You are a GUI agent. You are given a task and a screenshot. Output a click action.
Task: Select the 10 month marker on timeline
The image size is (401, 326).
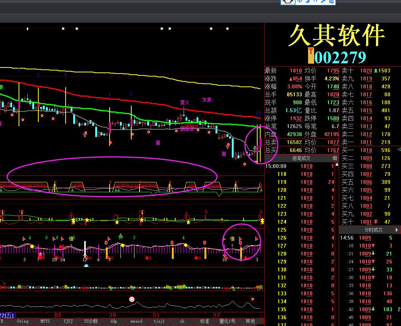click(113, 315)
